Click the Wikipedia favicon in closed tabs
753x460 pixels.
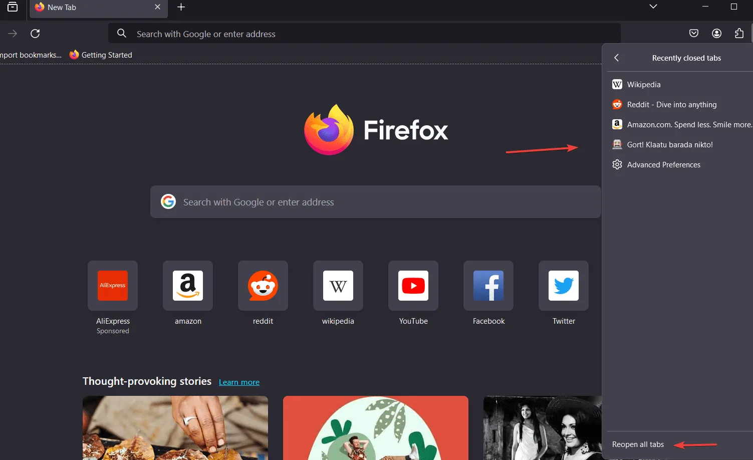617,84
